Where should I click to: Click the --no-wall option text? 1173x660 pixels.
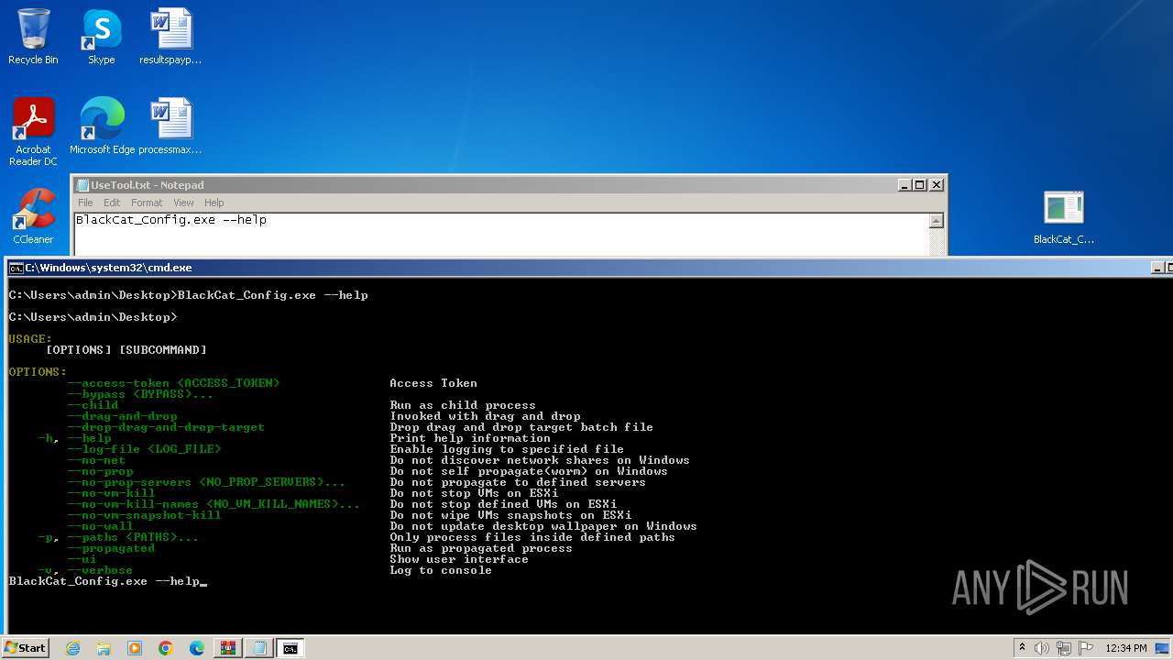[x=100, y=526]
